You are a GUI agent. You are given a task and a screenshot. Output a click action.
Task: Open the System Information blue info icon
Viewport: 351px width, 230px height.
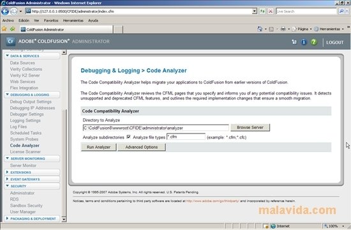pyautogui.click(x=304, y=42)
